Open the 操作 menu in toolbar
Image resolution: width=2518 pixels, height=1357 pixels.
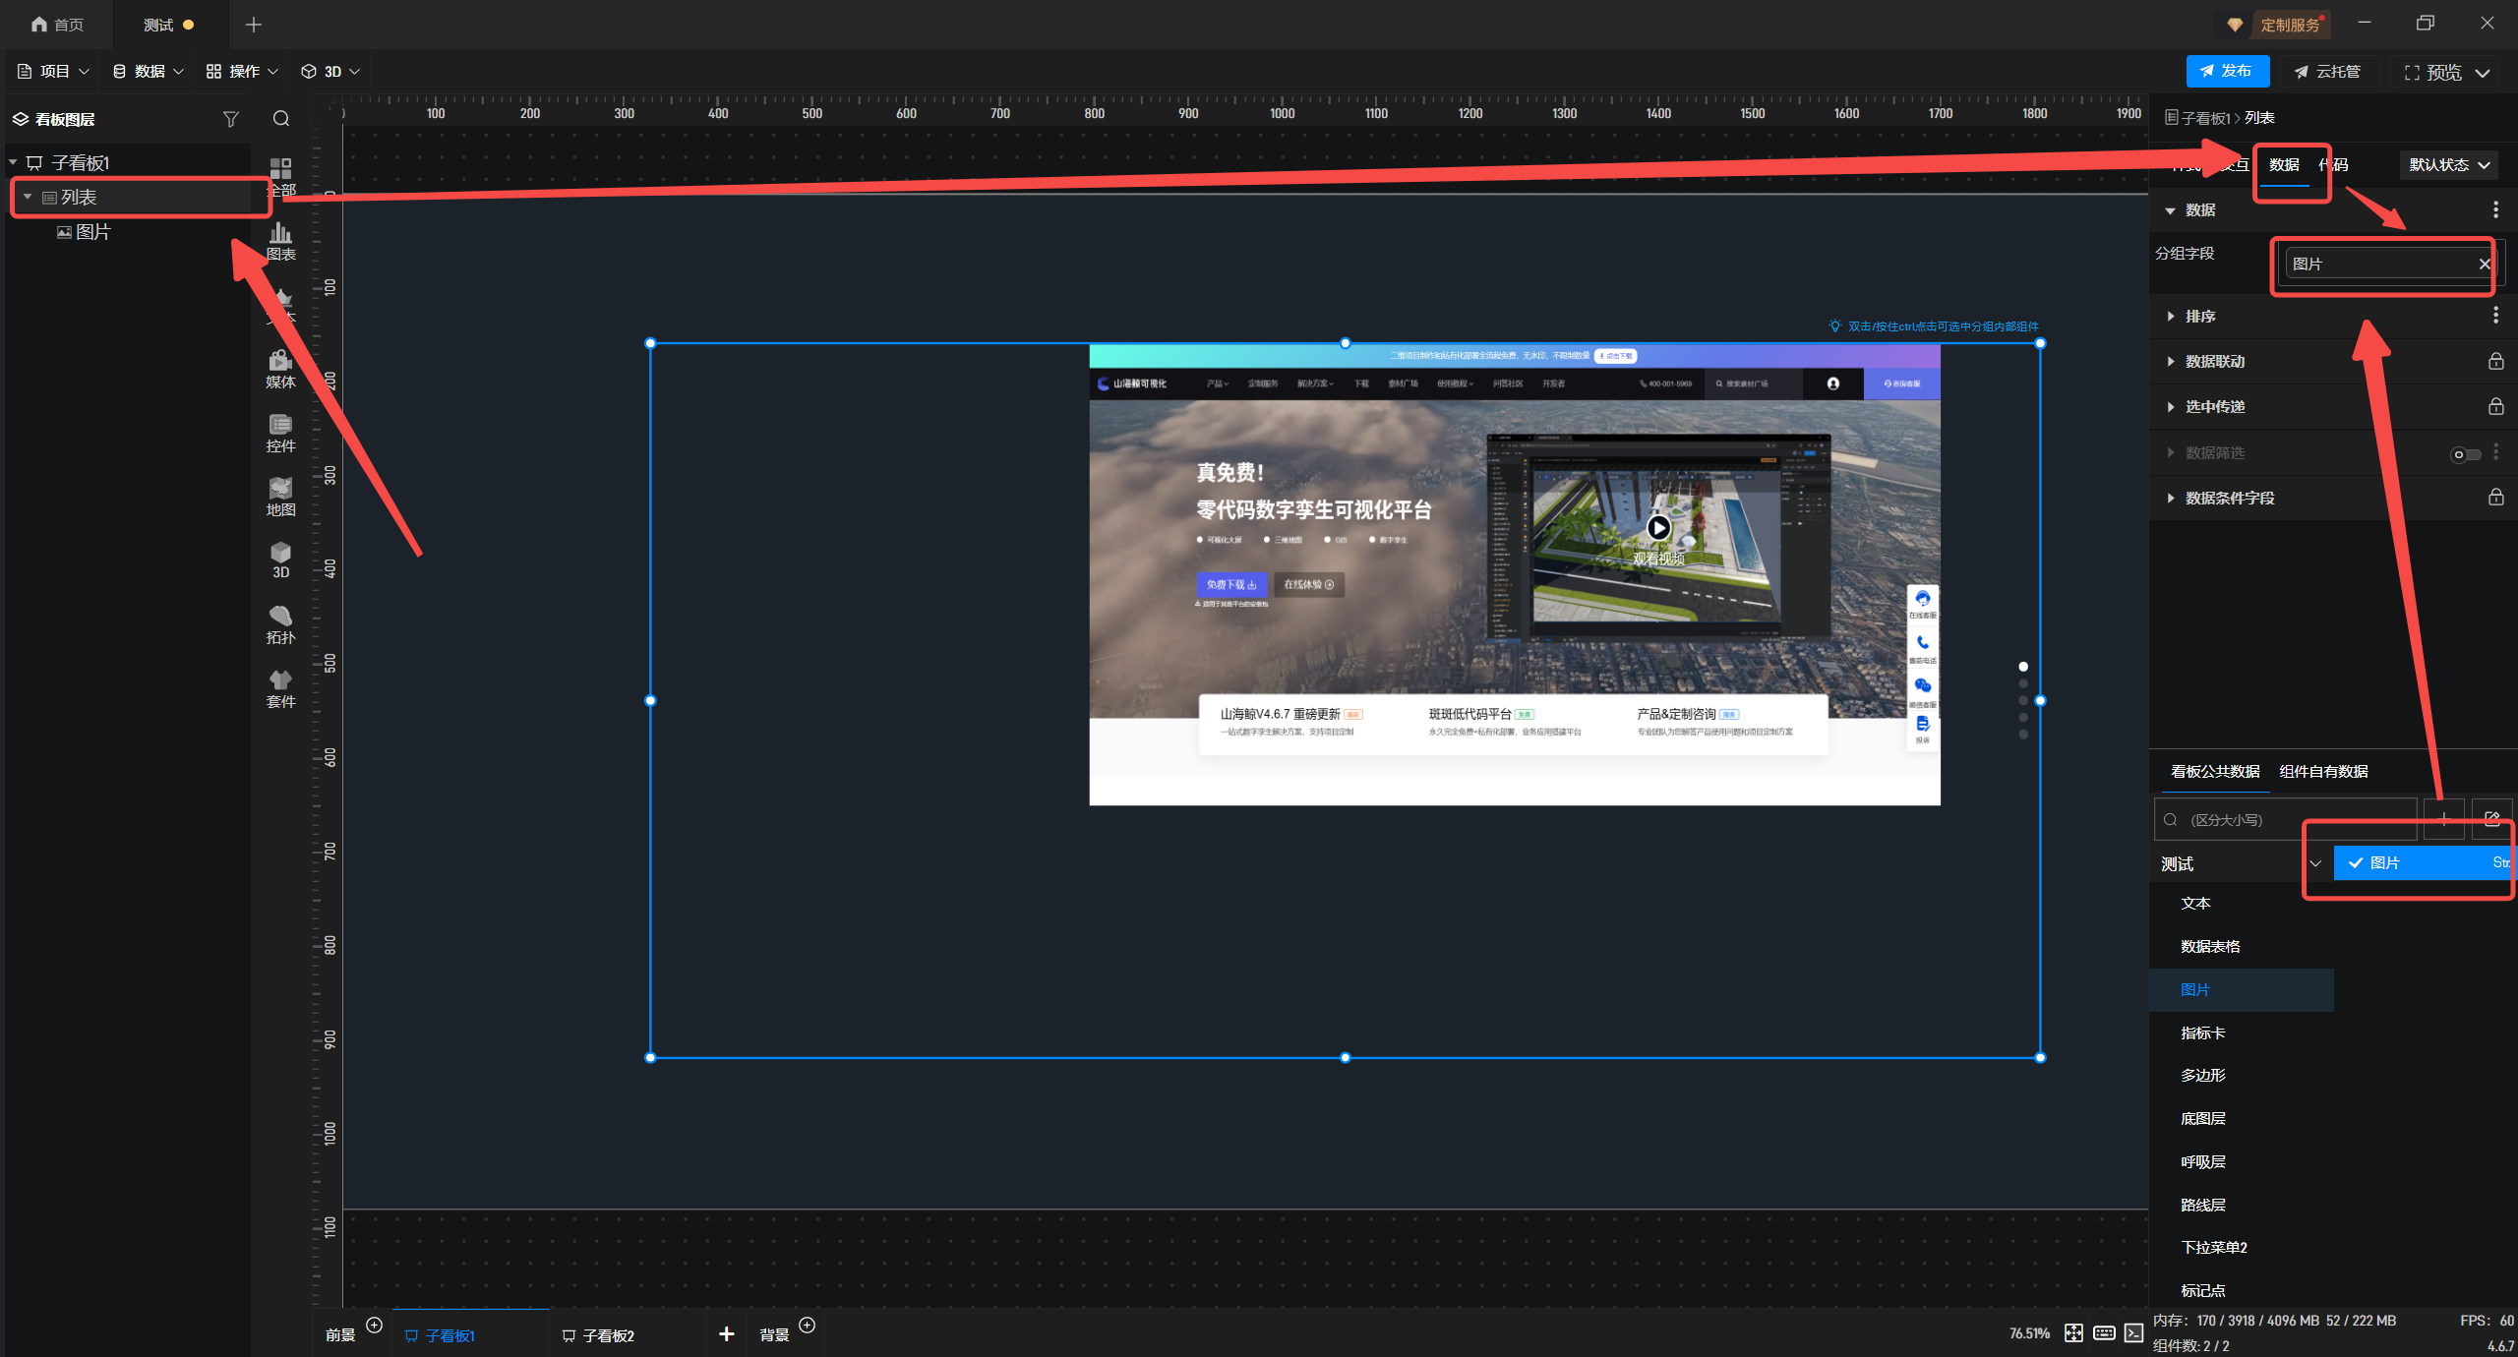click(x=242, y=72)
